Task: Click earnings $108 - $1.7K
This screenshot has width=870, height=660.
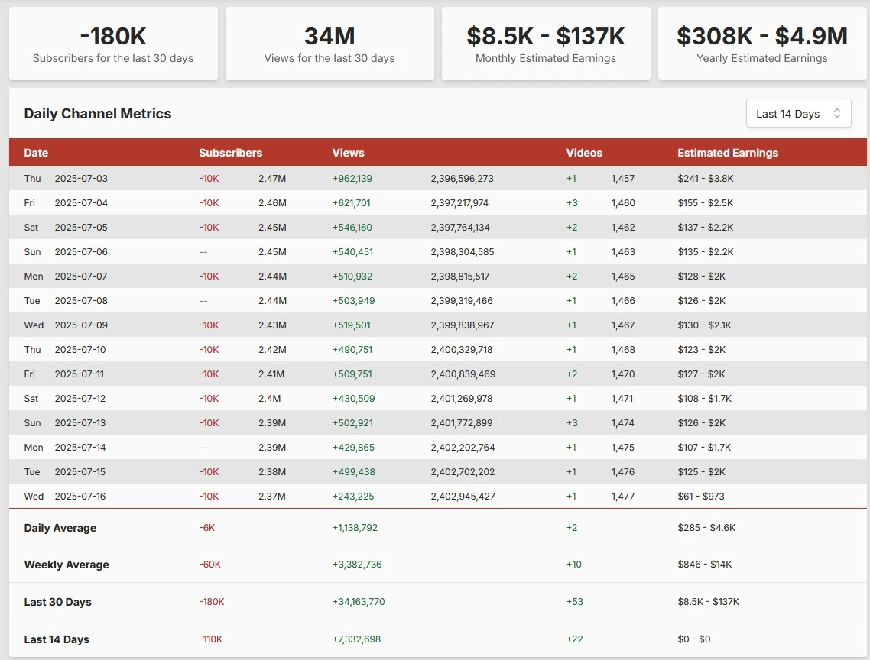Action: click(705, 398)
